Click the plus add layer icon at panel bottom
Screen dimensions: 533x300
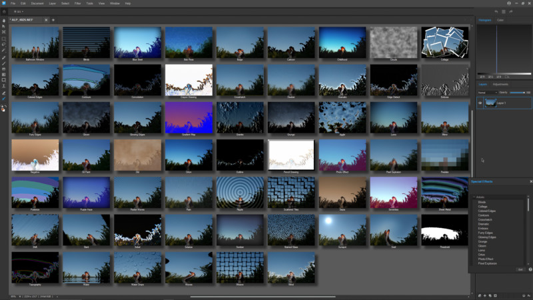tap(485, 295)
